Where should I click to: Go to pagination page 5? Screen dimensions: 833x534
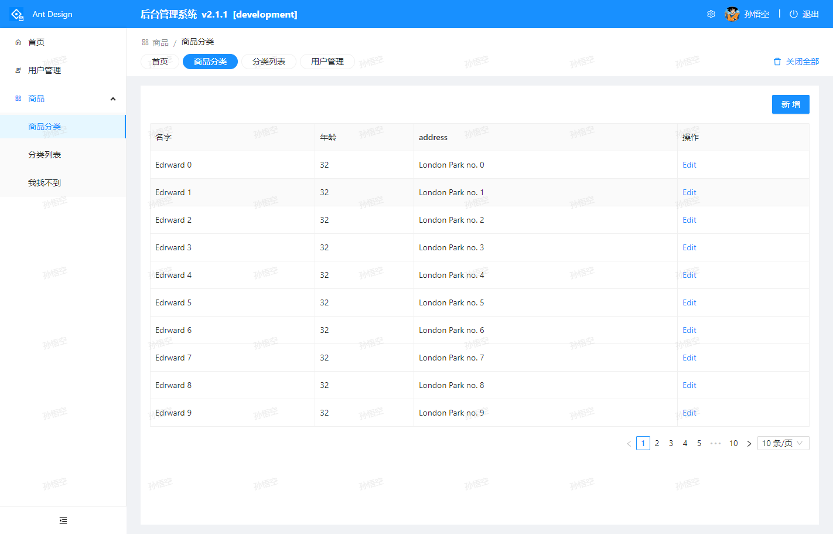coord(699,443)
